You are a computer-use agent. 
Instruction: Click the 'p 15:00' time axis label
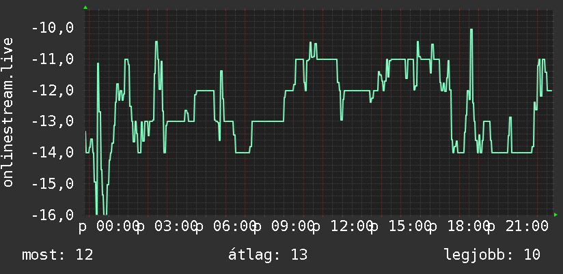click(x=400, y=227)
